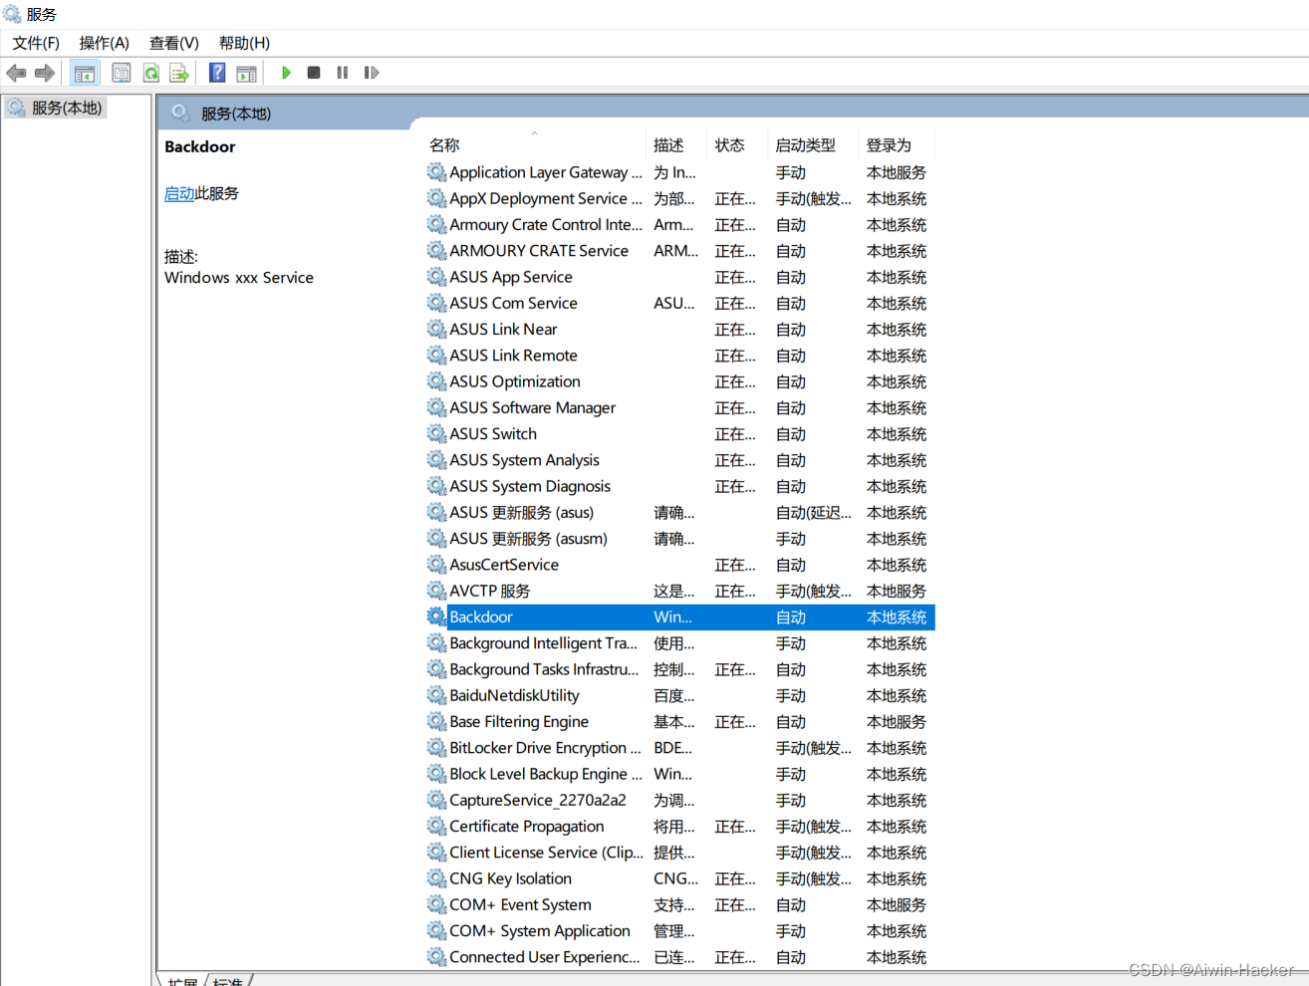Select the ASUS Software Manager row

click(680, 407)
